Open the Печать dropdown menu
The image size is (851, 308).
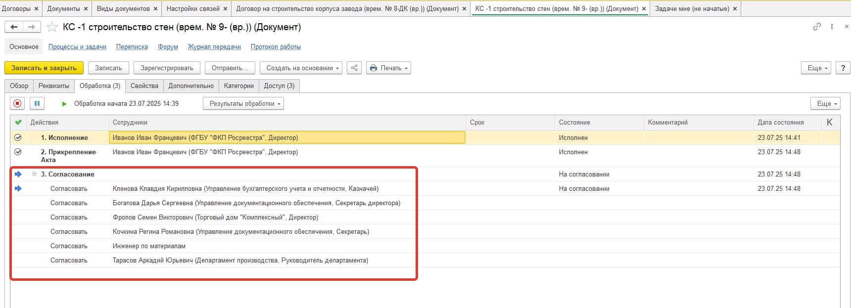pos(388,68)
